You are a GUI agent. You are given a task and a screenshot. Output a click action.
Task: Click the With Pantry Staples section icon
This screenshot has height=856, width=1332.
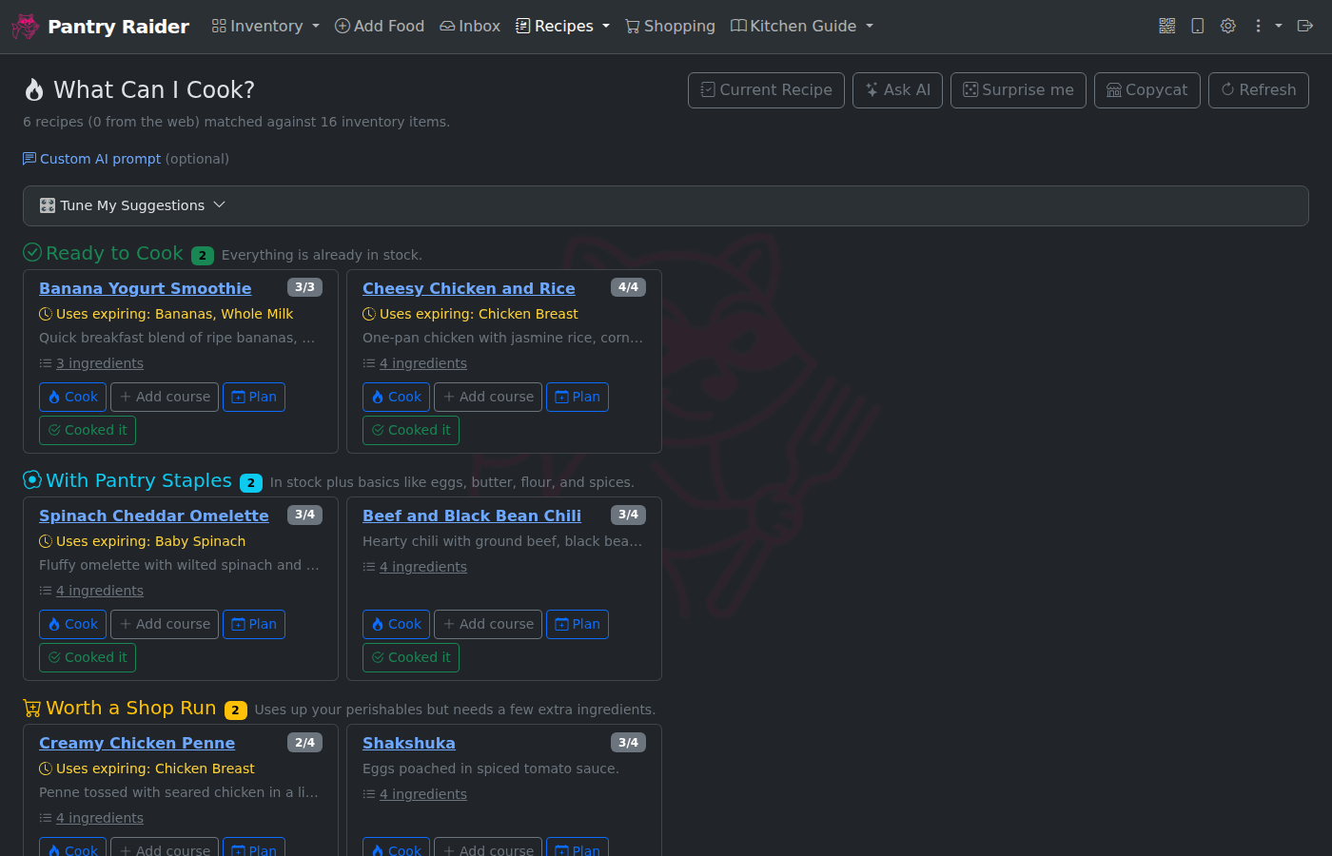tap(32, 479)
